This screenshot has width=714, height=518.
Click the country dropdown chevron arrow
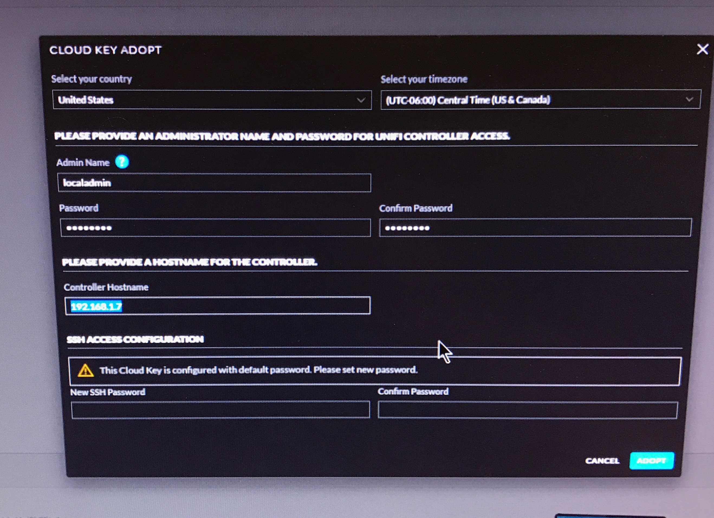[x=361, y=100]
